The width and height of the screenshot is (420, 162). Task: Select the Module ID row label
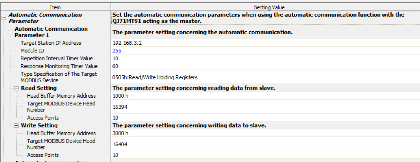[32, 51]
